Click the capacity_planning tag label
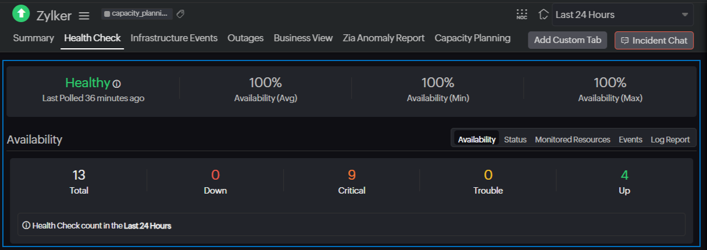 click(x=137, y=13)
